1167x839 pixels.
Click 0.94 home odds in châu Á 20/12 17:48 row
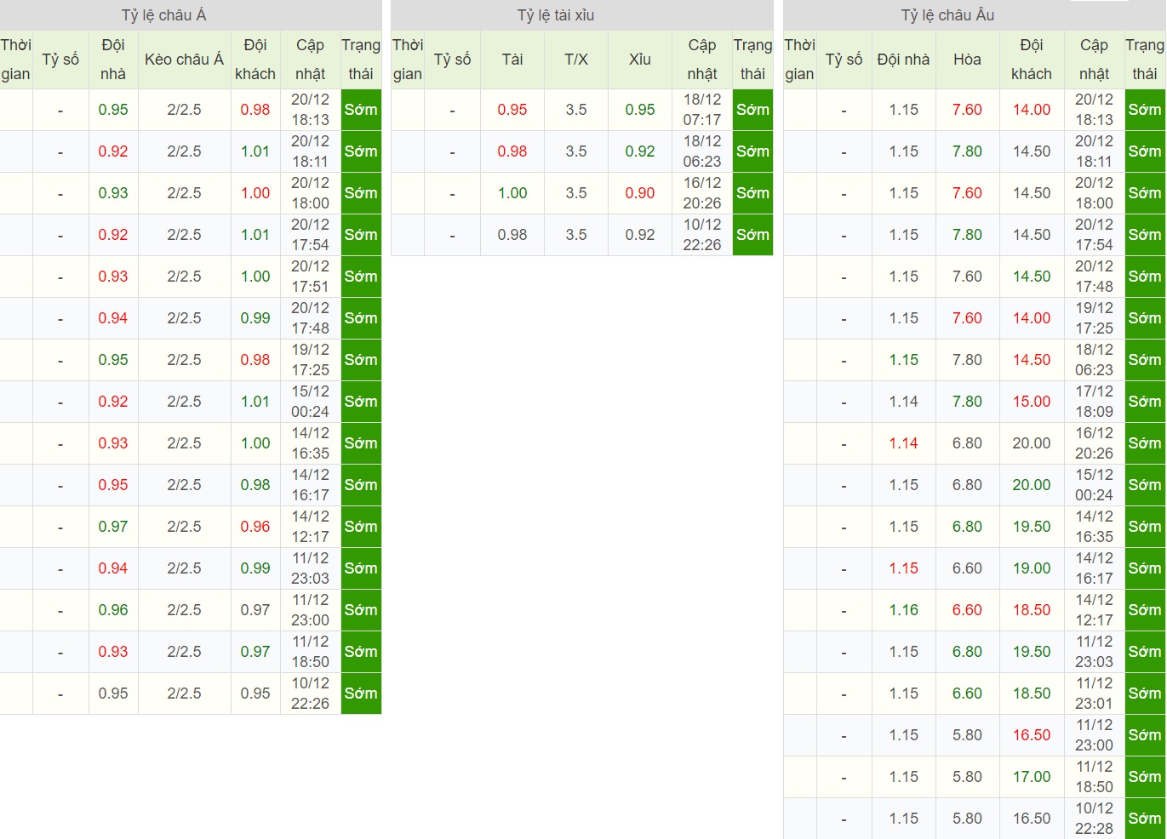point(113,318)
